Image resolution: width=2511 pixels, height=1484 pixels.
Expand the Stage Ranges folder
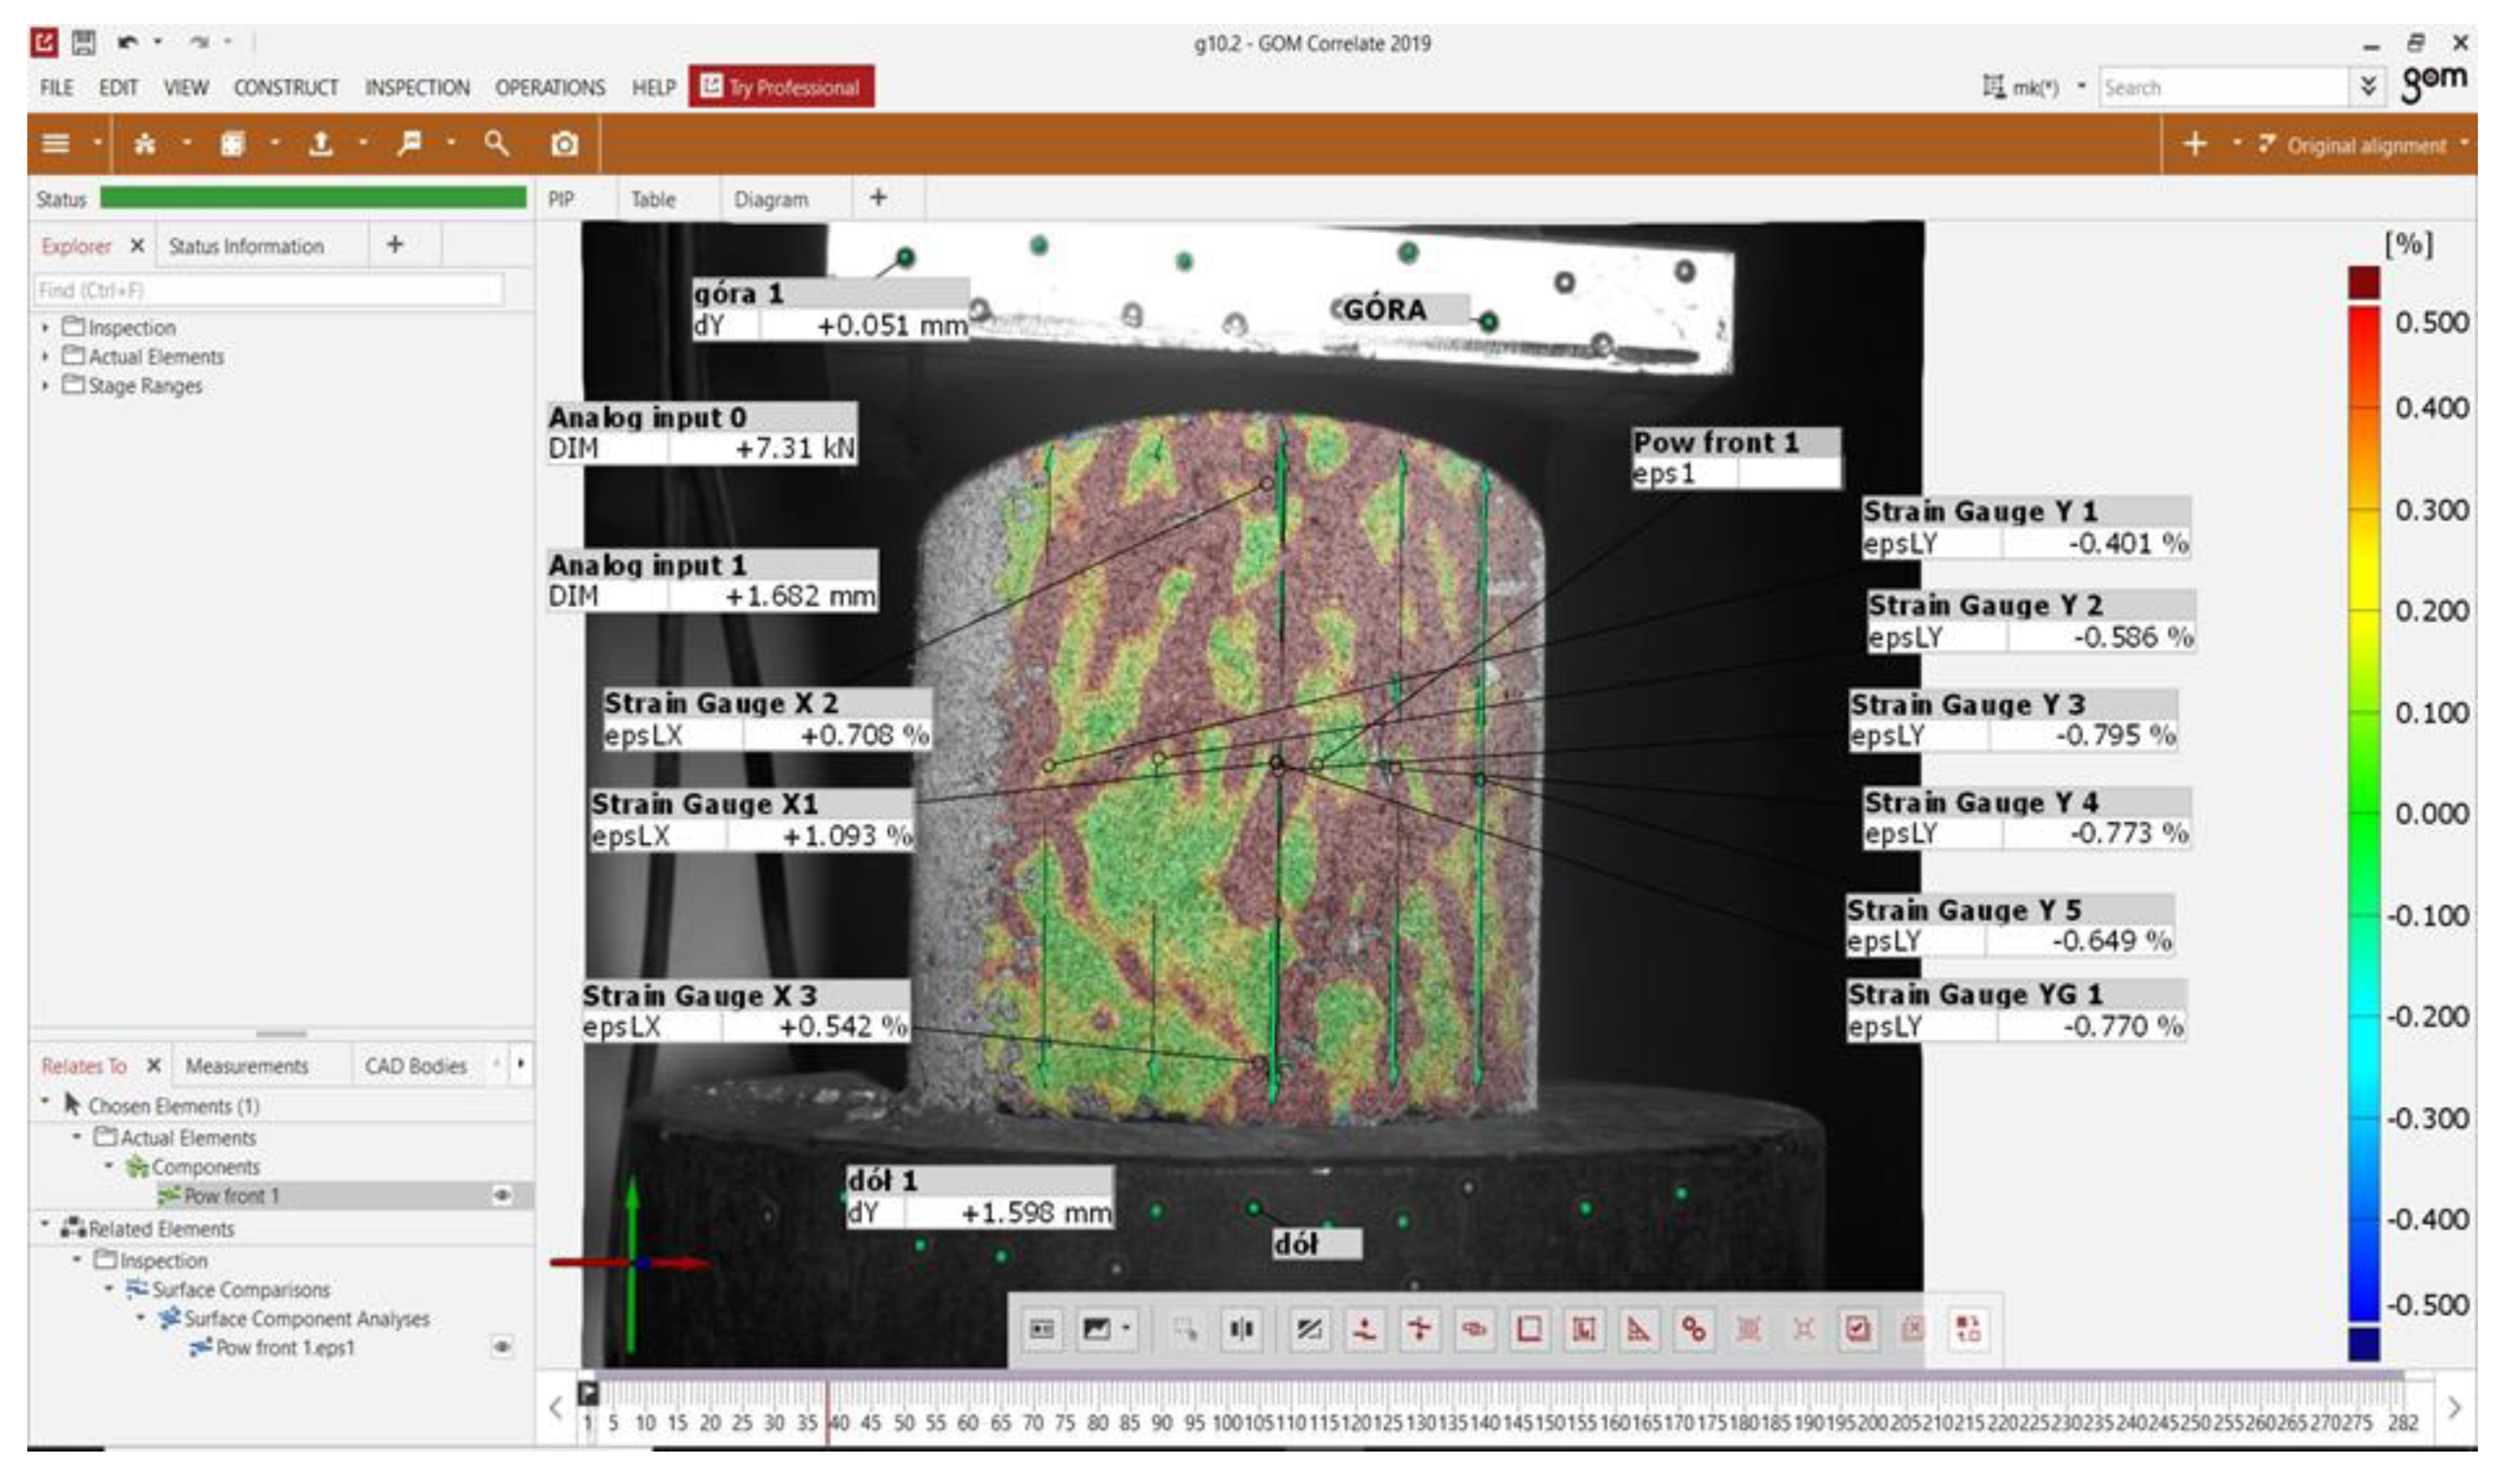[45, 386]
